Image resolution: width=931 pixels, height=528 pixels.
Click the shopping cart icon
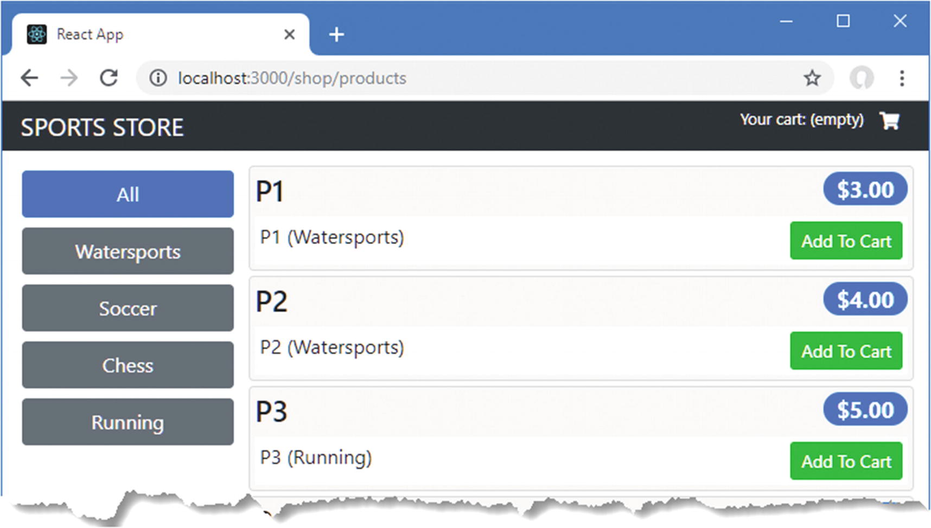pos(889,120)
